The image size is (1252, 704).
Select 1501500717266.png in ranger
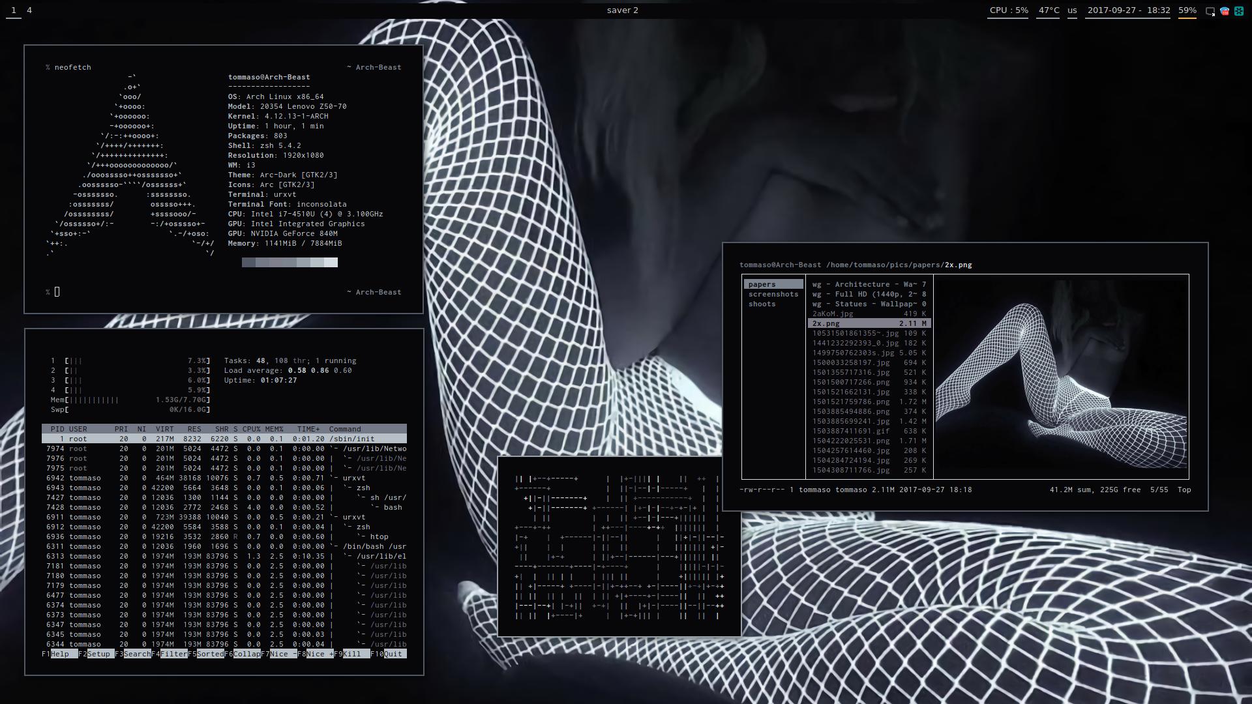pos(869,382)
